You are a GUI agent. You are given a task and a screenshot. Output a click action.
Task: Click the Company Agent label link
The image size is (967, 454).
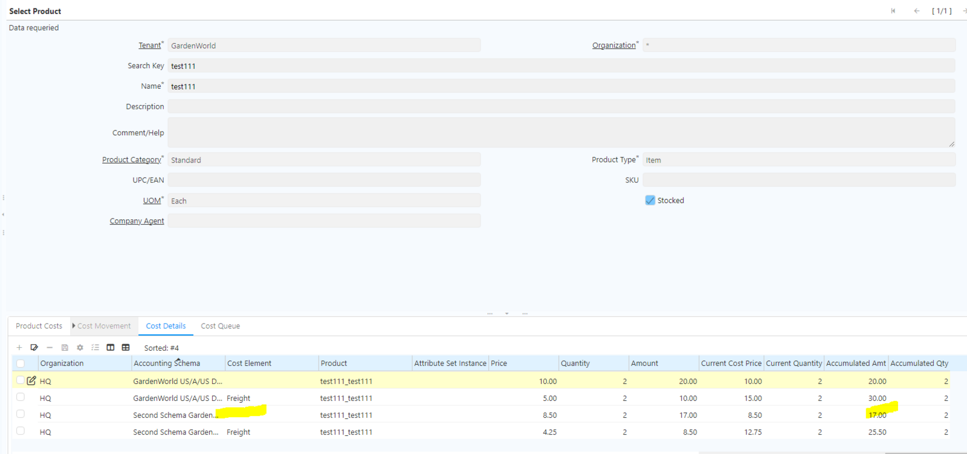coord(137,221)
